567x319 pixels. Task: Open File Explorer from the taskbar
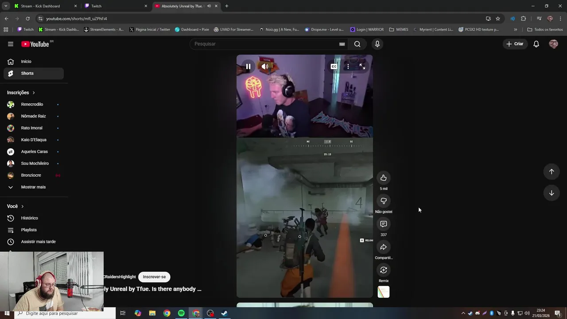152,313
